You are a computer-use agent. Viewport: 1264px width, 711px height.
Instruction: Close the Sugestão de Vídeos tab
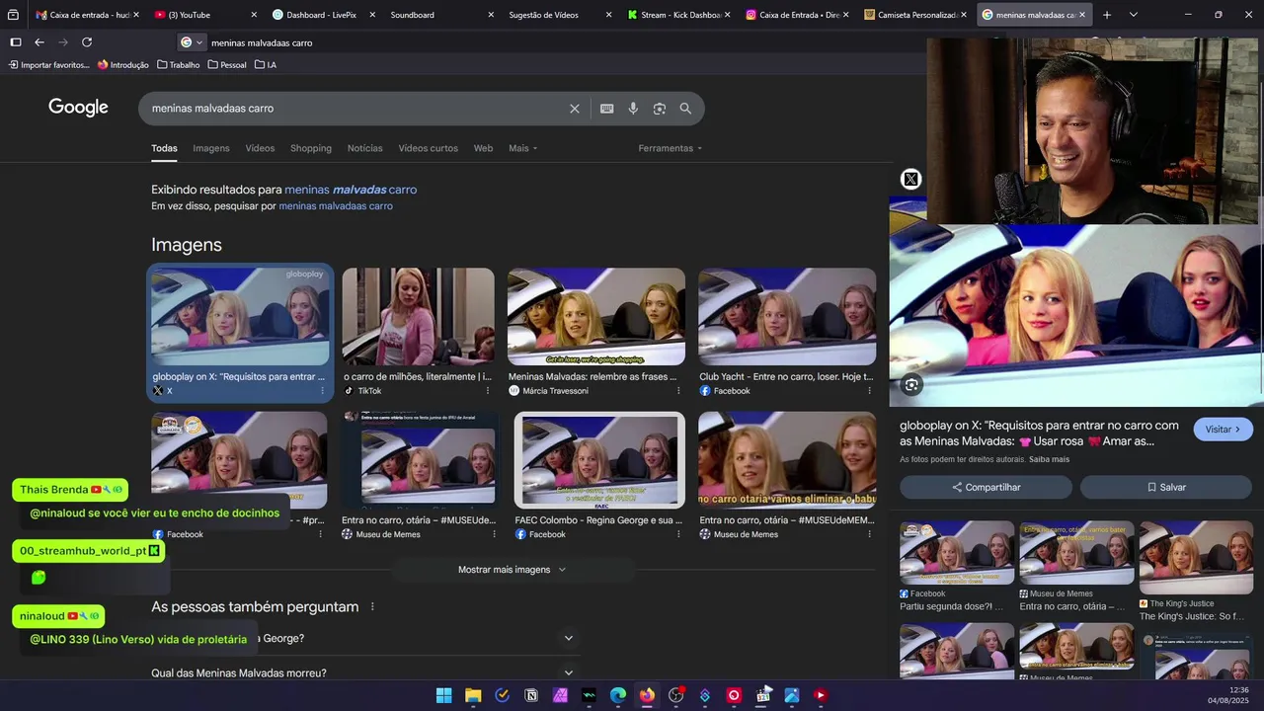[x=608, y=15]
